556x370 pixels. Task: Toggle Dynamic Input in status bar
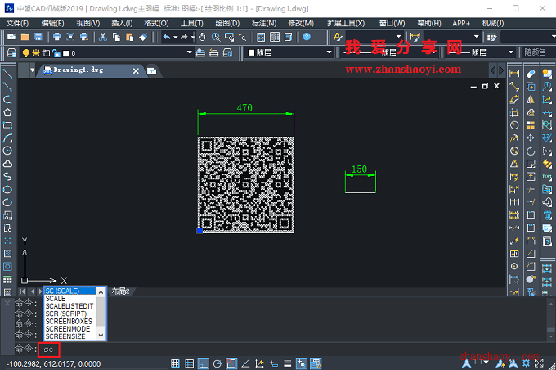273,363
